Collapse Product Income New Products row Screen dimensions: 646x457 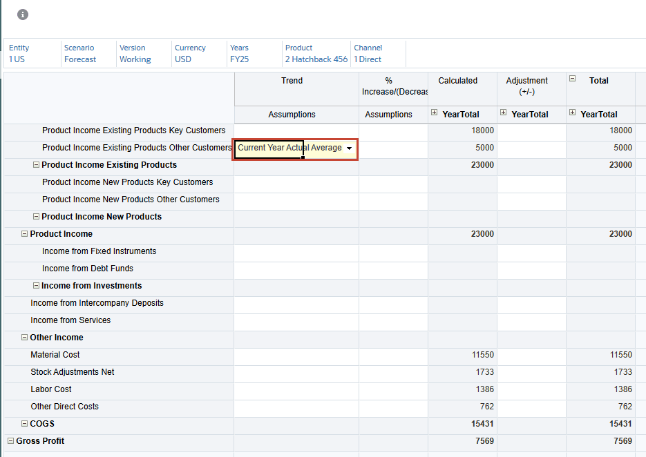[36, 217]
